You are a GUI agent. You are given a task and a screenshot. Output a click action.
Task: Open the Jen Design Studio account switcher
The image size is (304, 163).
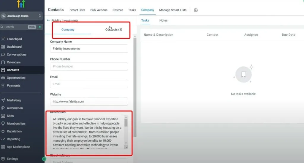pos(21,16)
